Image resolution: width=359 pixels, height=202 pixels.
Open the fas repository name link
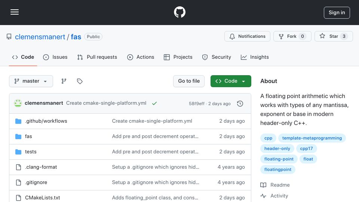coord(76,37)
